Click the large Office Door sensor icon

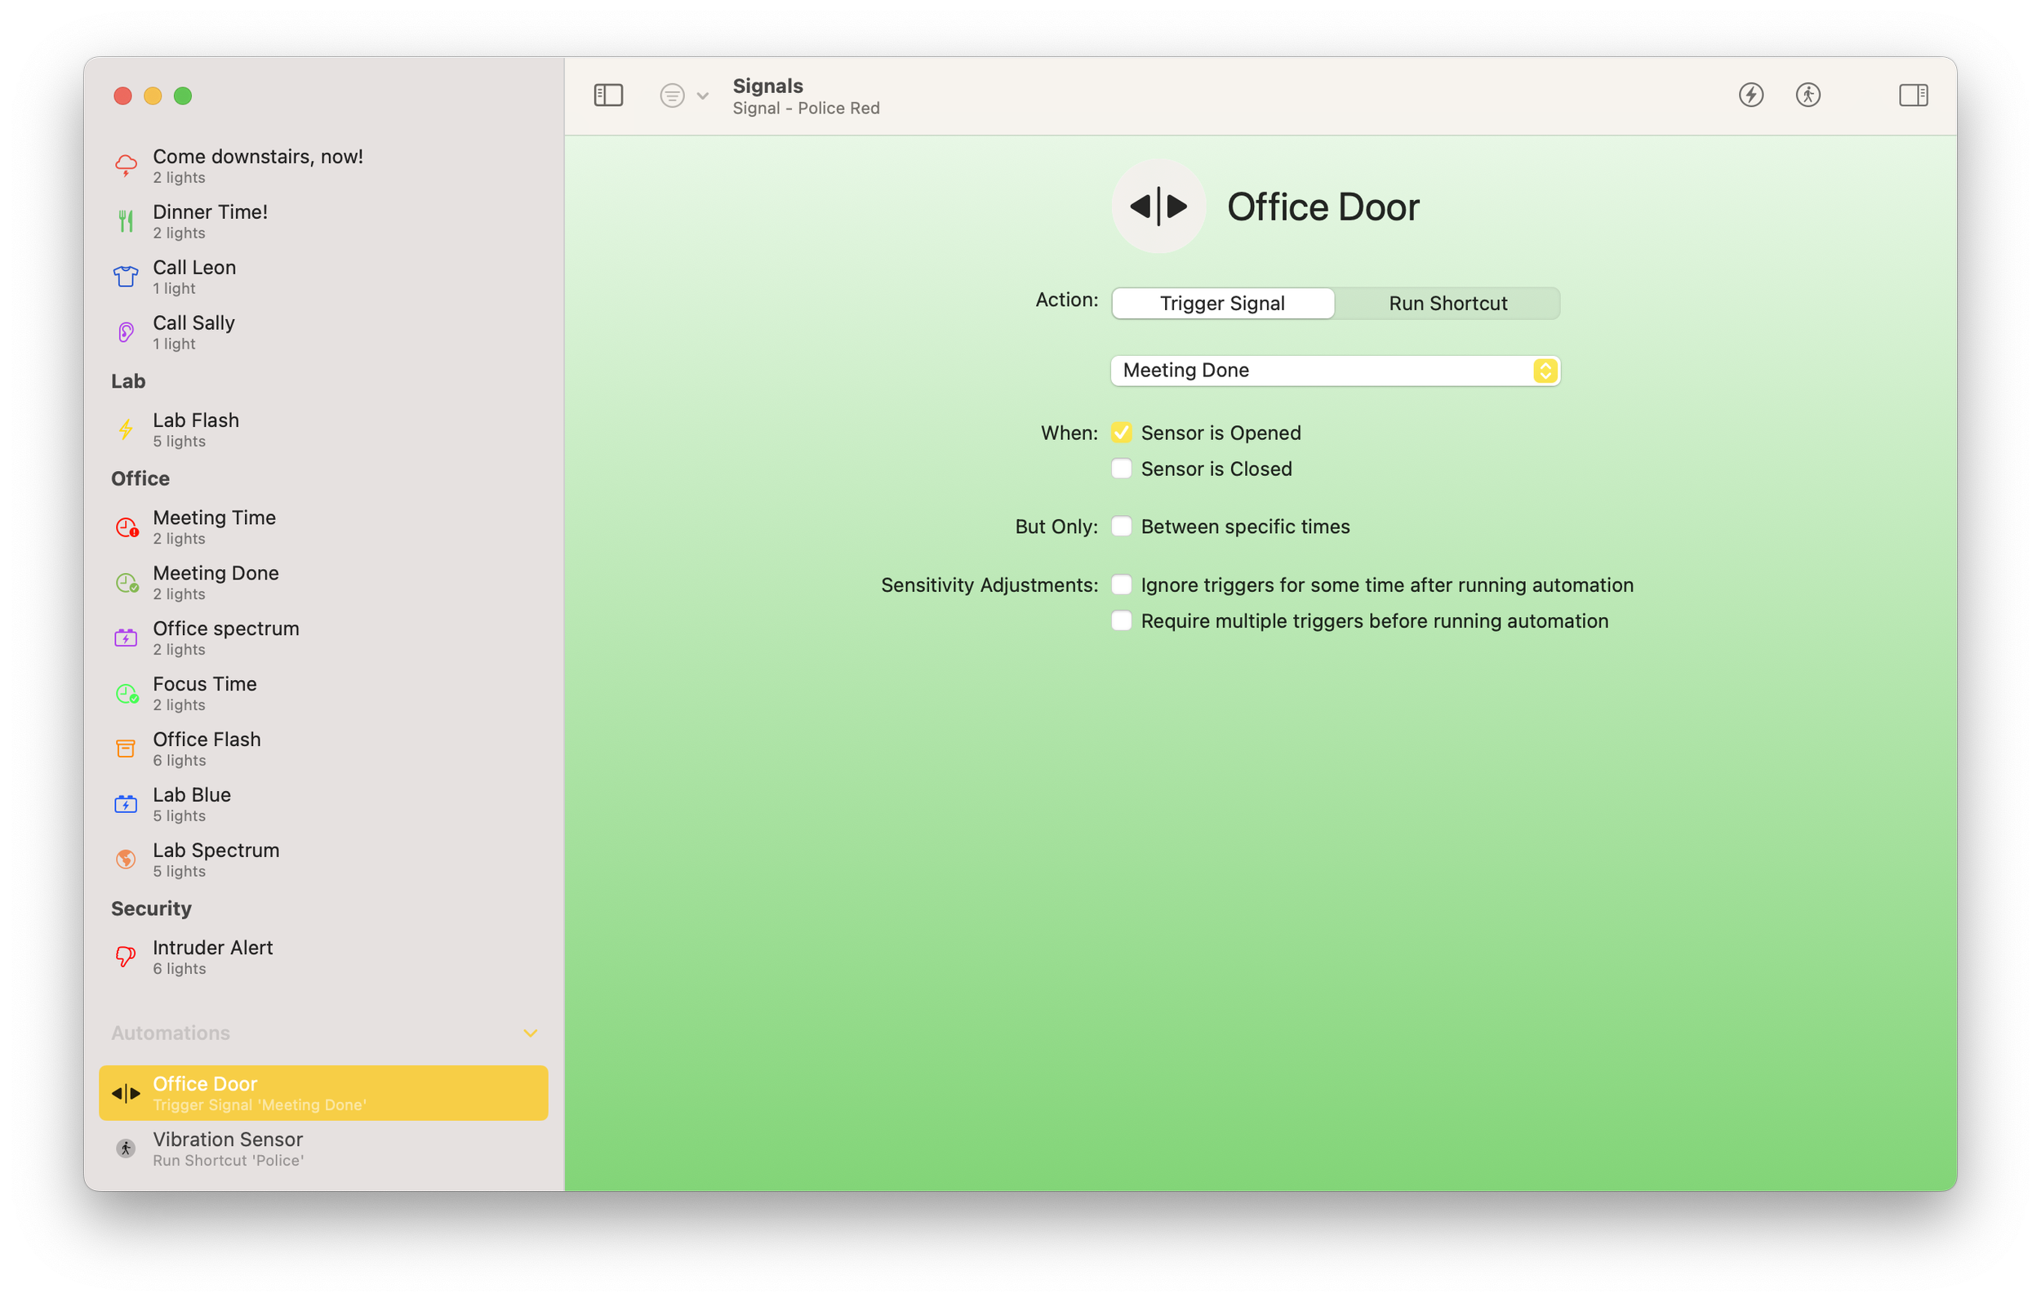click(1158, 206)
